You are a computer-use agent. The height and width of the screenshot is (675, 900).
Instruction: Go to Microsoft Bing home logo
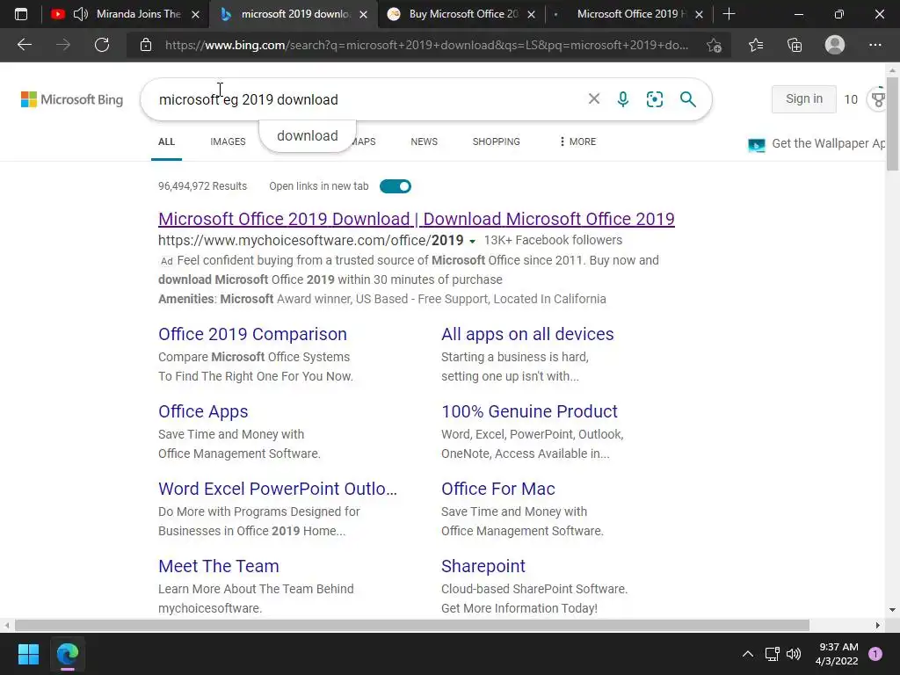click(x=72, y=99)
